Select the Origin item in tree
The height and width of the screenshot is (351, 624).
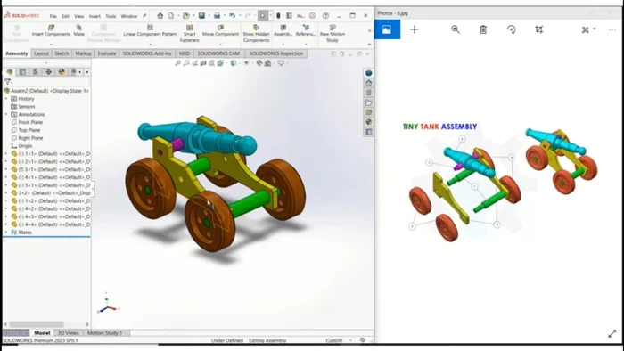pos(21,146)
